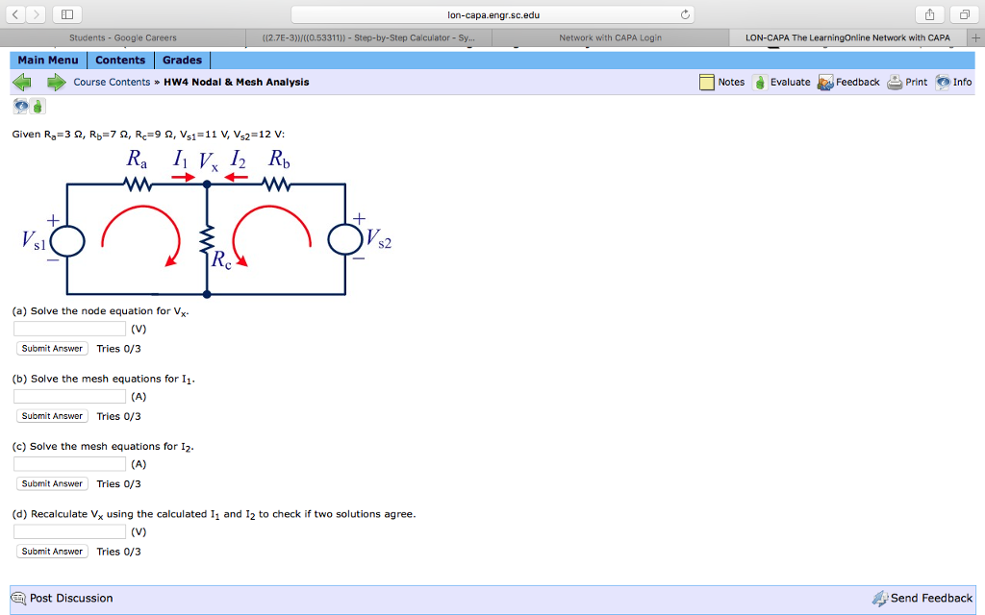
Task: Show all tabs overview button
Action: [964, 14]
